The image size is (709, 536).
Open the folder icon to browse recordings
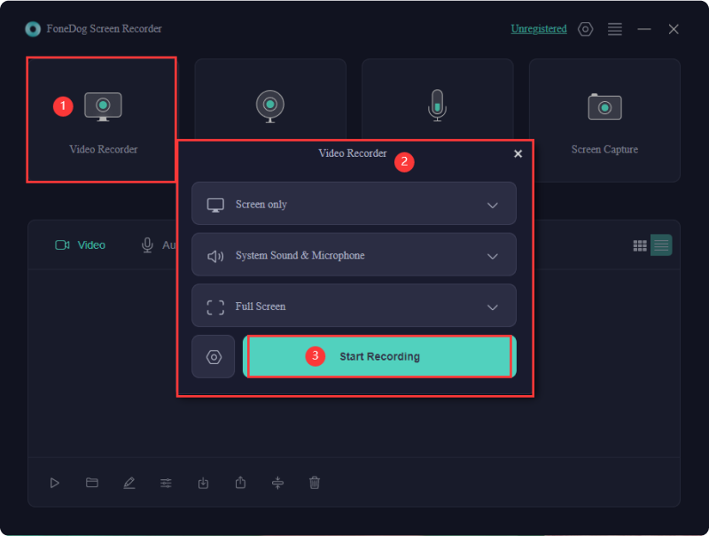[92, 483]
